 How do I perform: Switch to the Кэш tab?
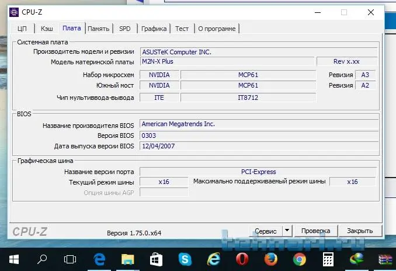47,29
